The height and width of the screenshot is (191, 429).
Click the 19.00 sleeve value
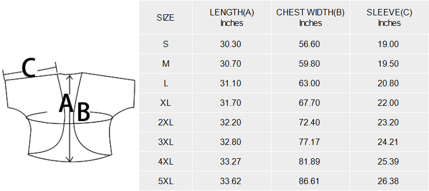[x=388, y=44]
